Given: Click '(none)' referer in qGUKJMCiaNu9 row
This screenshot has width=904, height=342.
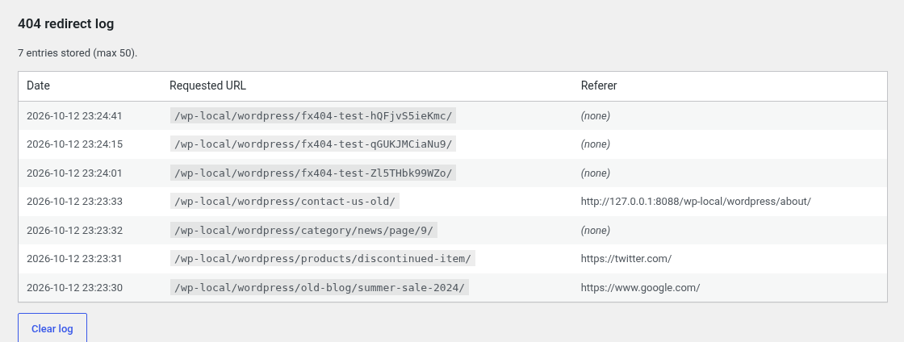Looking at the screenshot, I should (596, 144).
